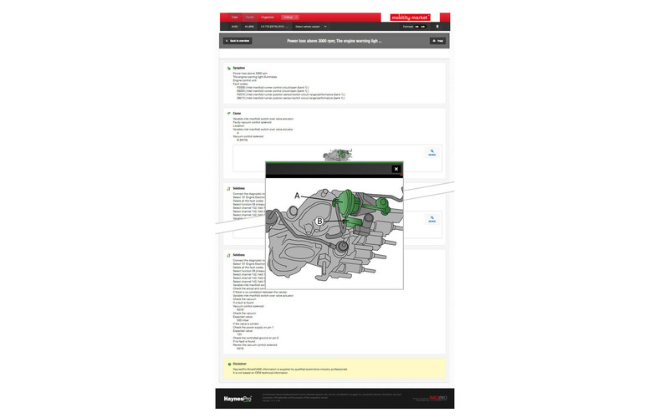The height and width of the screenshot is (418, 669).
Task: Enlarge the Cause section engine image
Action: point(432,152)
